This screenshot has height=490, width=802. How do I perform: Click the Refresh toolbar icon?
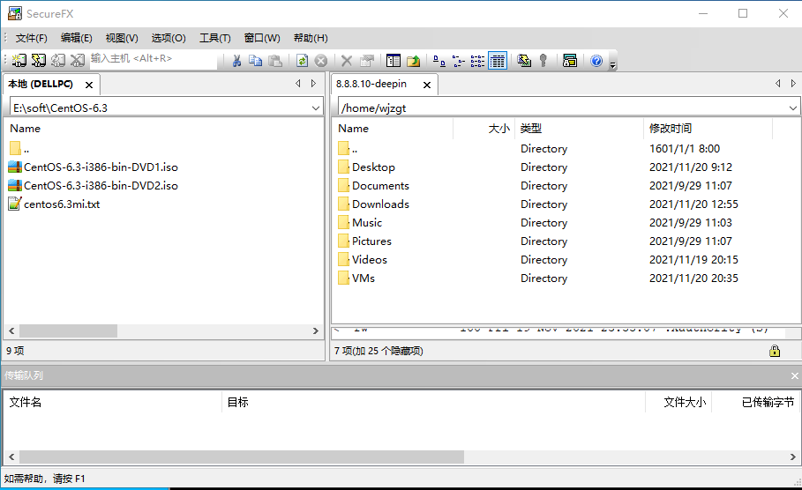tap(303, 61)
